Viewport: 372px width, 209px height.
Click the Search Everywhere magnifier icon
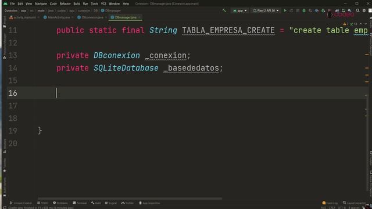pyautogui.click(x=358, y=10)
